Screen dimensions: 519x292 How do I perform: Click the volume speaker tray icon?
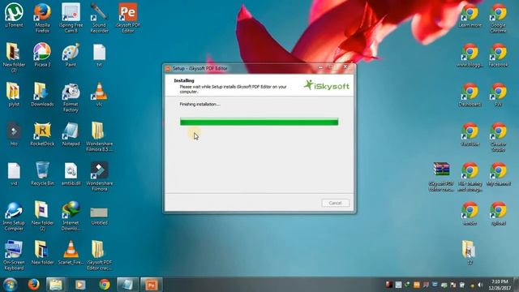pos(480,285)
